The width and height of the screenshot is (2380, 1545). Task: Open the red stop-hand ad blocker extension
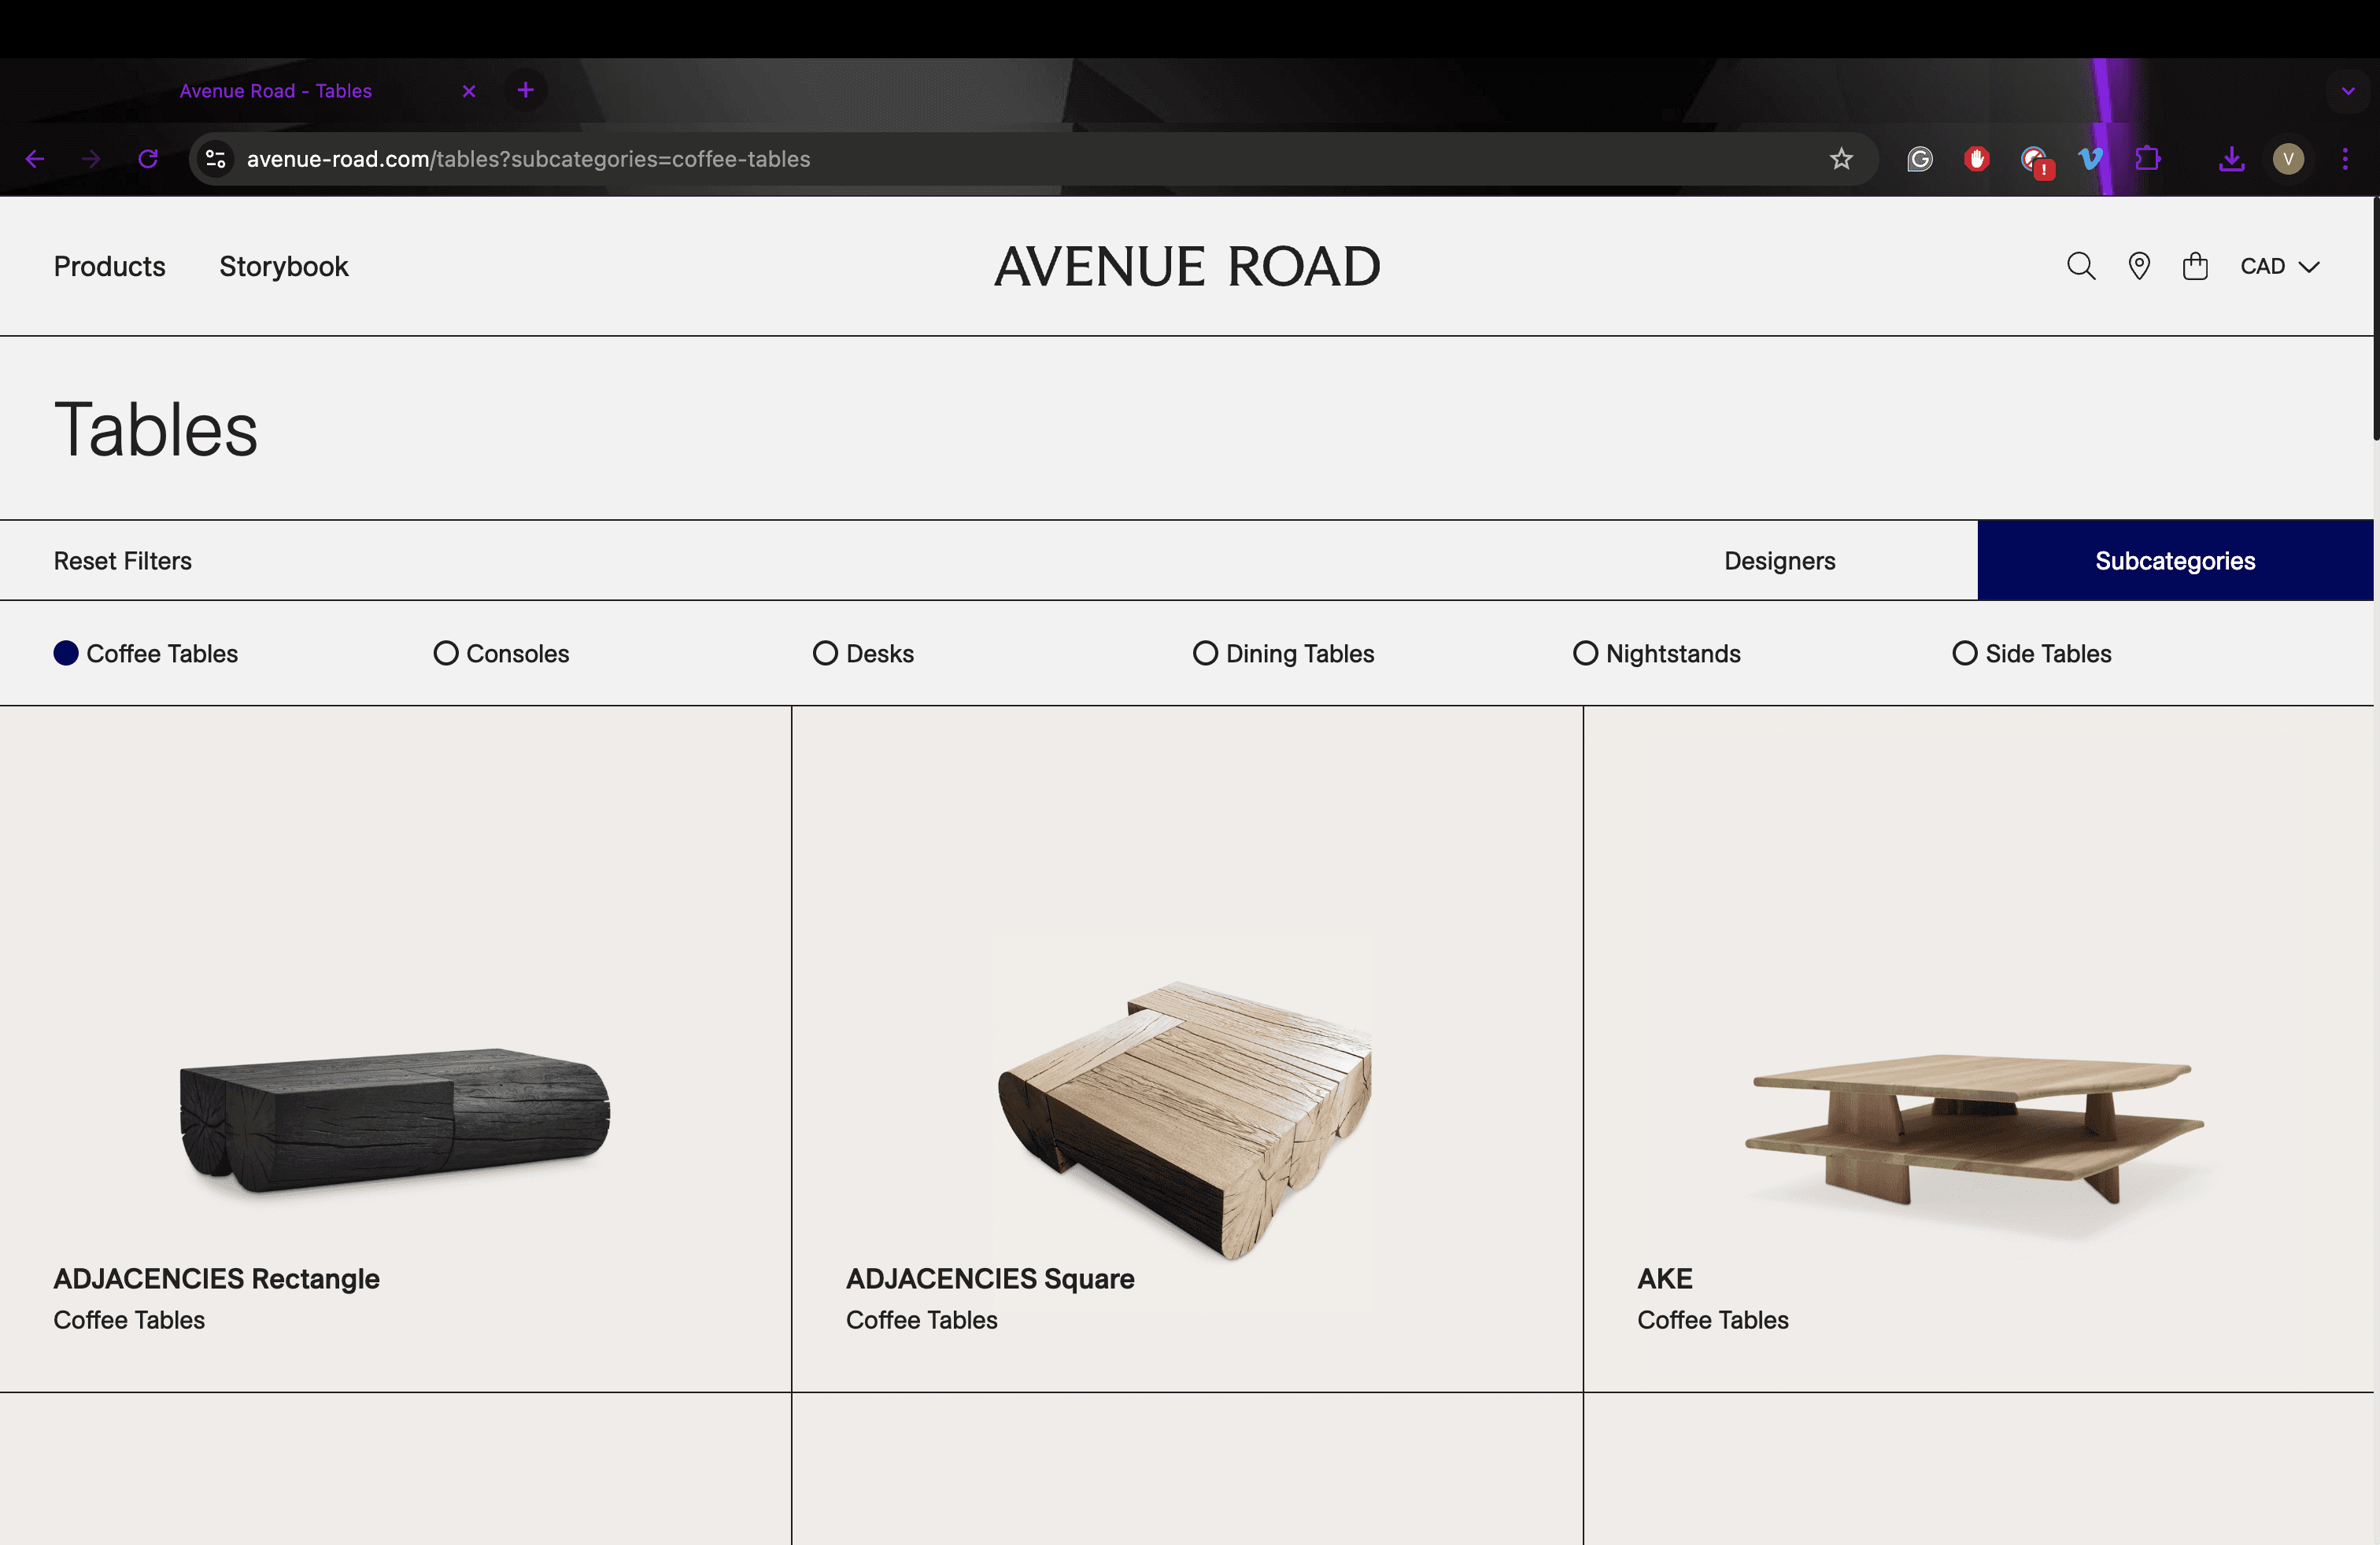1976,159
